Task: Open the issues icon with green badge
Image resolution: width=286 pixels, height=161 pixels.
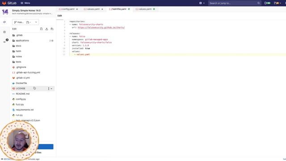Action: coord(267,3)
